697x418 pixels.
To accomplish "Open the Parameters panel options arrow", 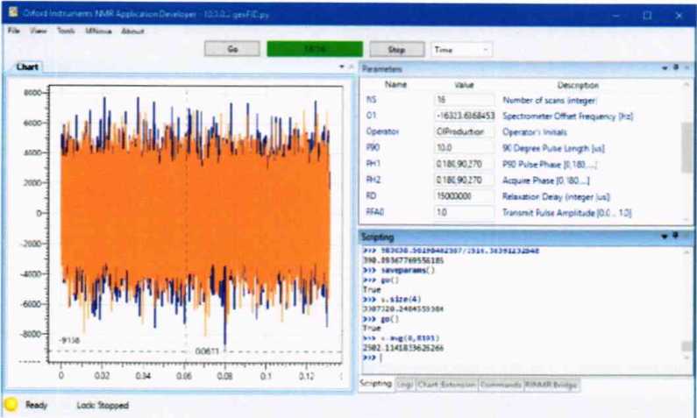I will click(665, 68).
